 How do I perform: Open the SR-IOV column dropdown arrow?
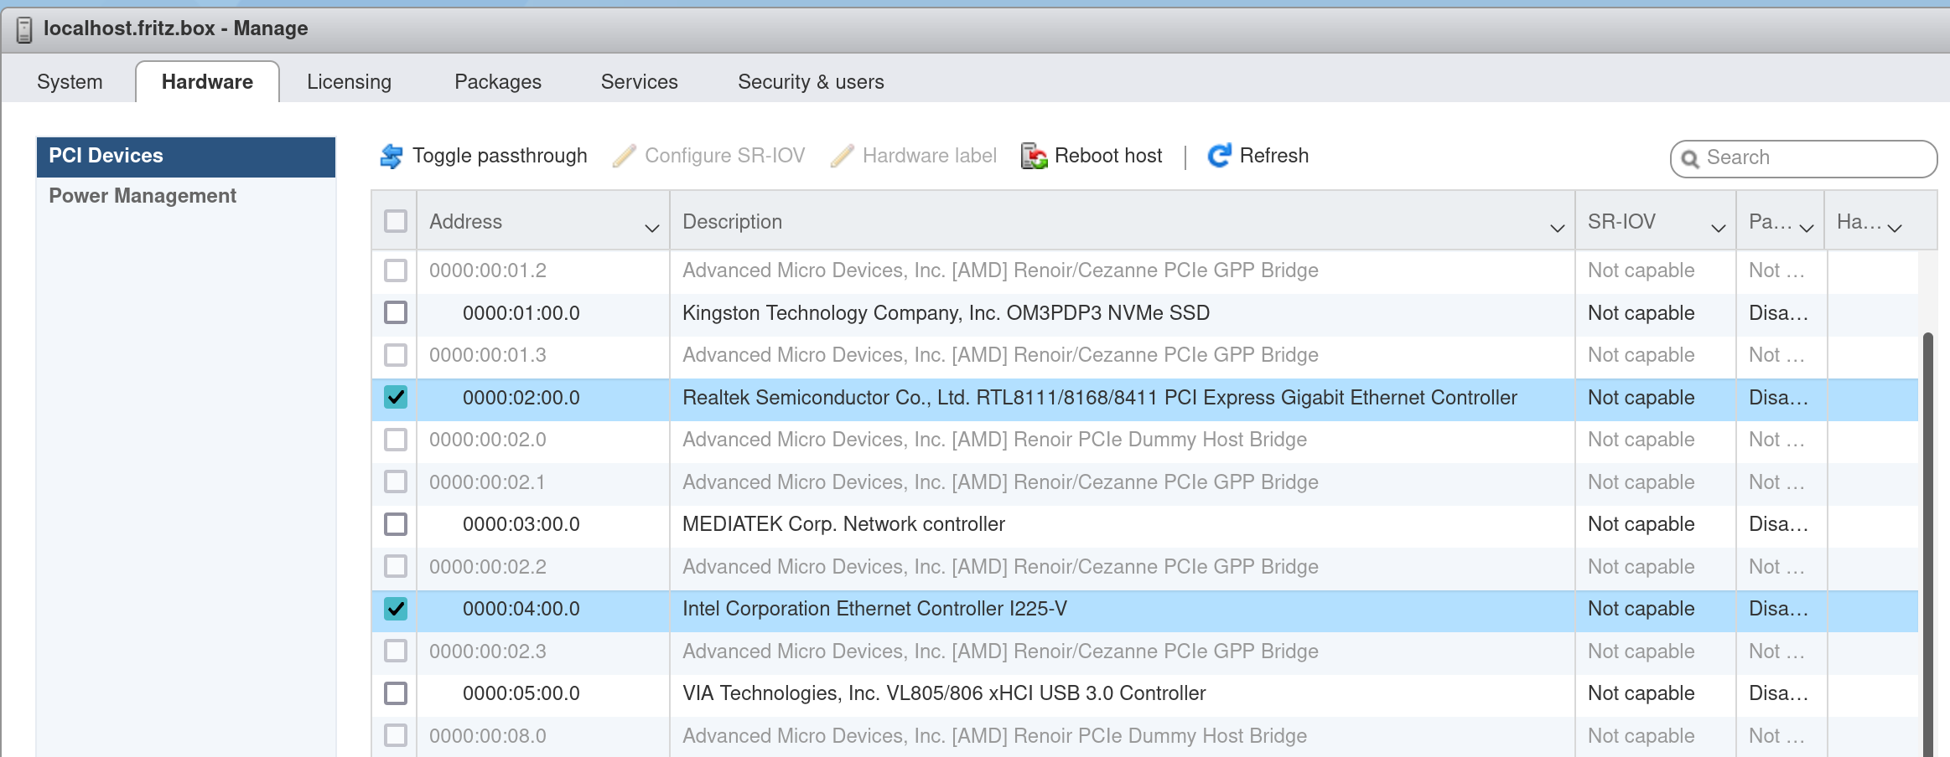pos(1718,228)
